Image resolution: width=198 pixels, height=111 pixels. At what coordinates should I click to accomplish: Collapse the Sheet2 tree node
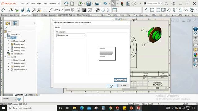[x=5, y=57]
